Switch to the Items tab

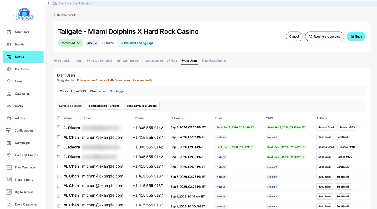78,61
